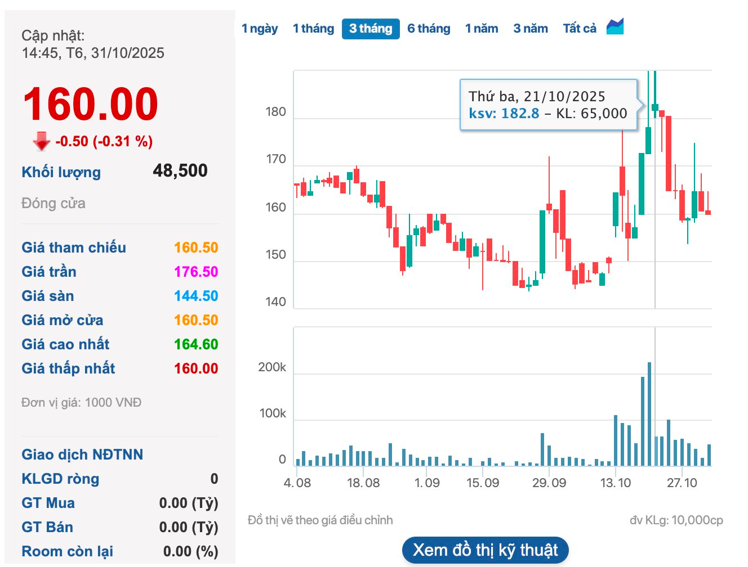Show the Tất cả full history
The width and height of the screenshot is (748, 567).
tap(580, 29)
